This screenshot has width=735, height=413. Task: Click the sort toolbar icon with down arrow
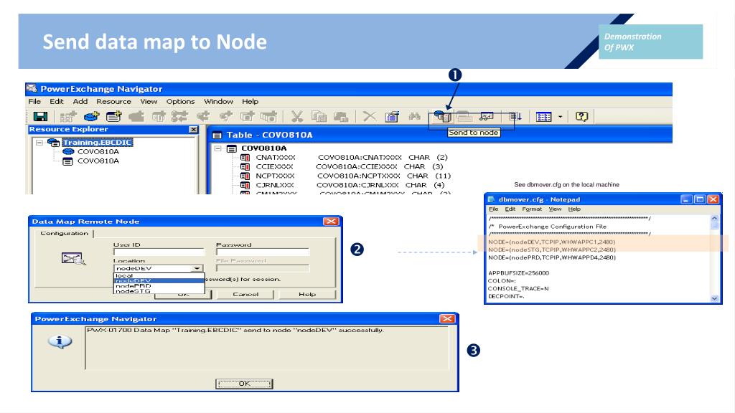pyautogui.click(x=515, y=116)
